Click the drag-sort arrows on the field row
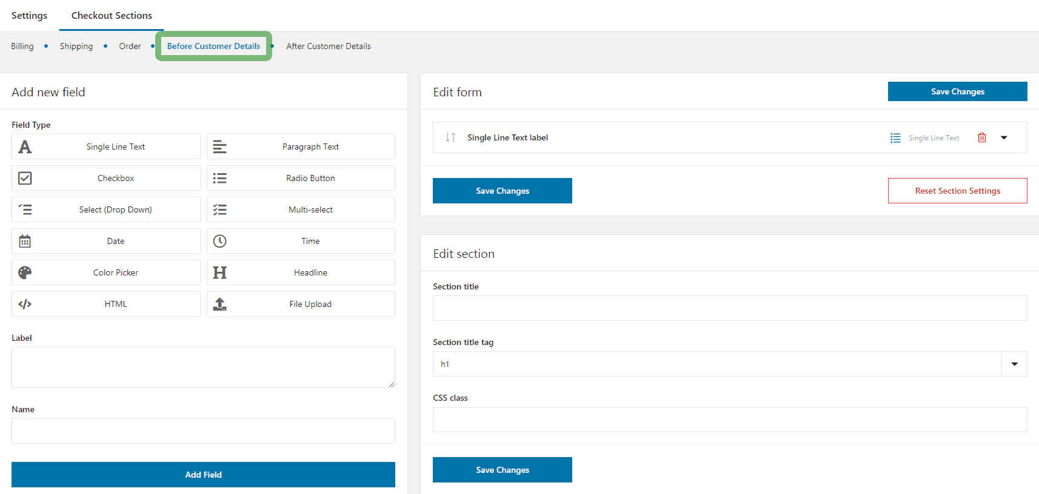1039x494 pixels. coord(450,137)
